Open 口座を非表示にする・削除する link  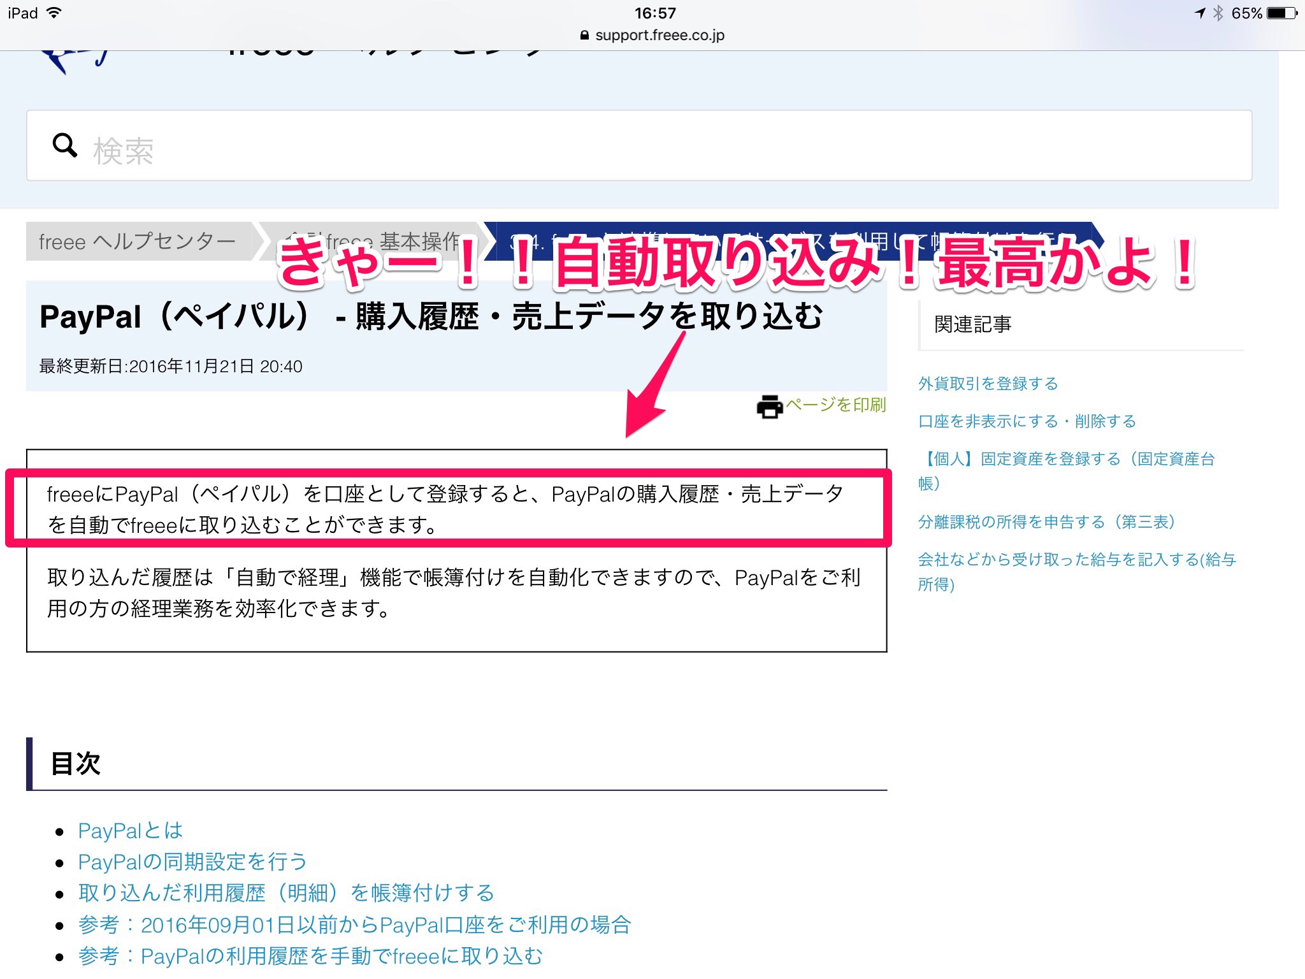click(x=1027, y=421)
